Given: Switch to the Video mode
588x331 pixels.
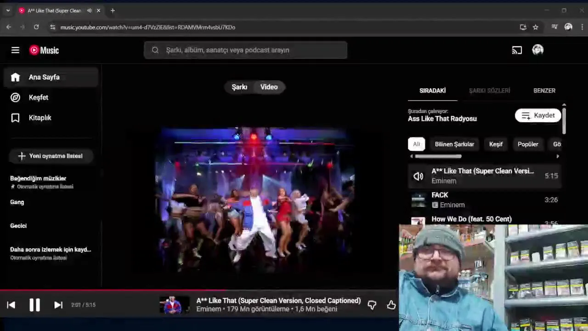Looking at the screenshot, I should click(x=269, y=87).
